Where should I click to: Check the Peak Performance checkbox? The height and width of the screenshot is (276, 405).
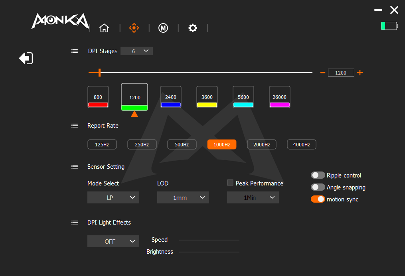click(x=230, y=183)
